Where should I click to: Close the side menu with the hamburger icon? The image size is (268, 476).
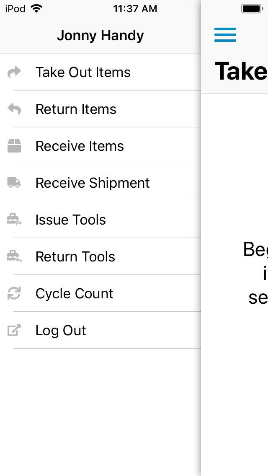coord(225,35)
